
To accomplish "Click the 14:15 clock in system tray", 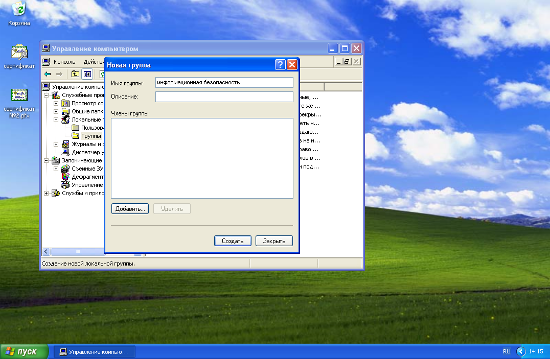I will click(x=536, y=351).
